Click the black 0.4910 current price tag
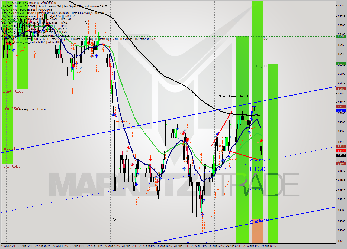 tap(341, 155)
